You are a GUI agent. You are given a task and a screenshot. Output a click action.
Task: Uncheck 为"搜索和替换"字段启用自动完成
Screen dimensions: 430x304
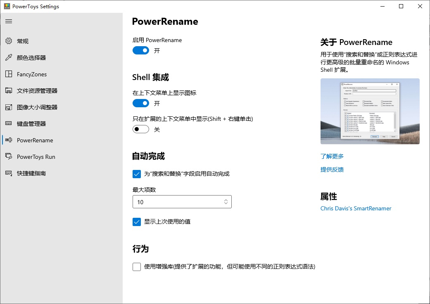coord(137,174)
